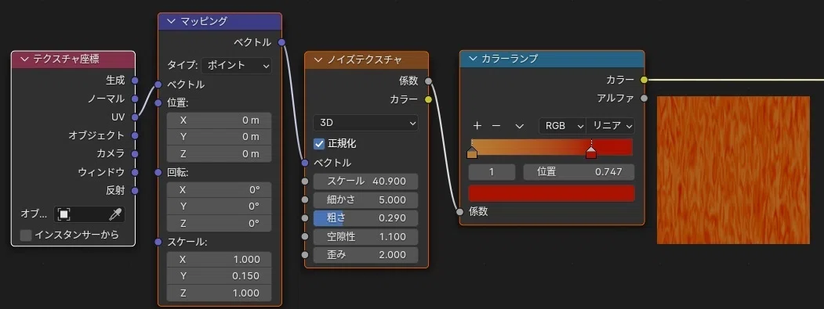This screenshot has height=309, width=824.
Task: Click the 回転 Z 0° field
Action: 220,224
